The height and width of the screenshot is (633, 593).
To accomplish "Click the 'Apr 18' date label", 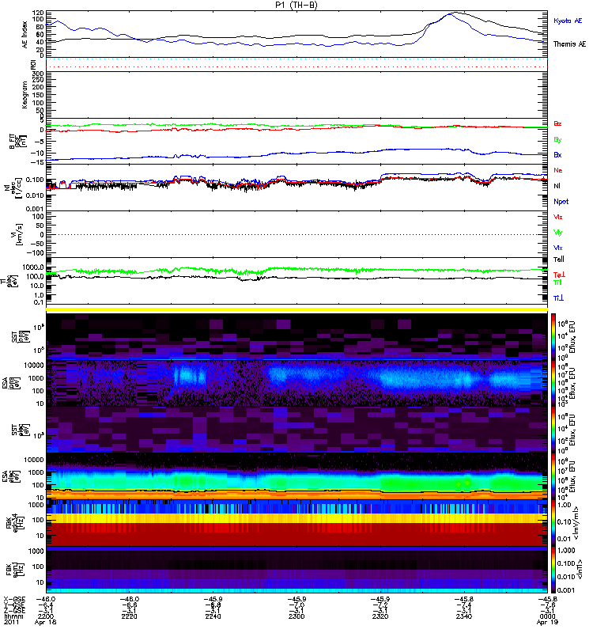I will point(46,622).
